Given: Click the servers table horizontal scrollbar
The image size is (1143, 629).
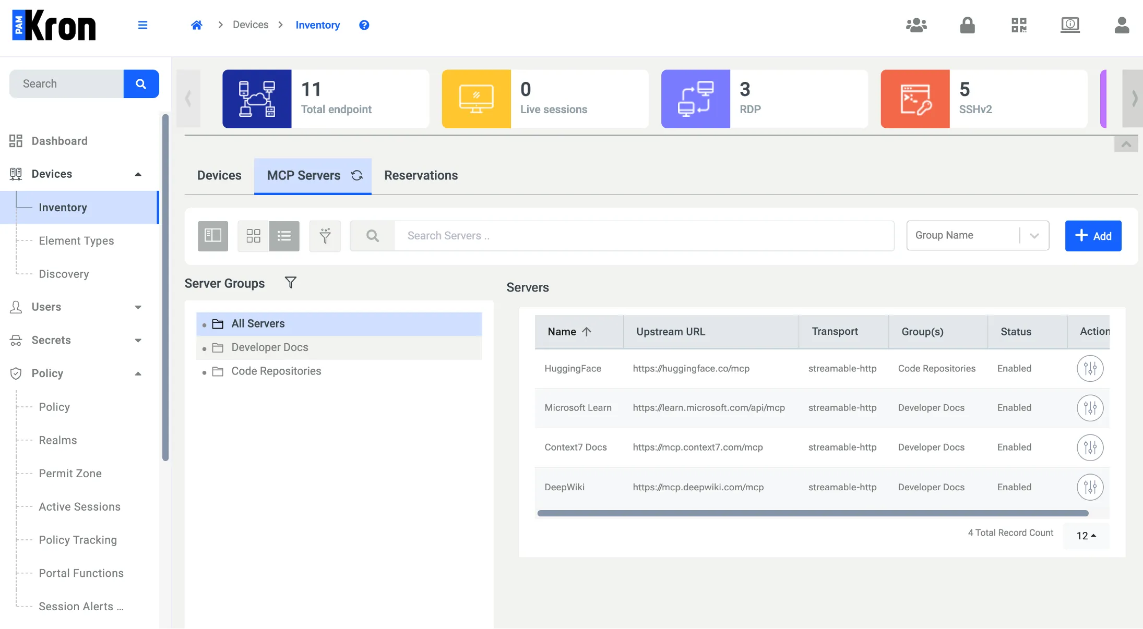Looking at the screenshot, I should (813, 513).
